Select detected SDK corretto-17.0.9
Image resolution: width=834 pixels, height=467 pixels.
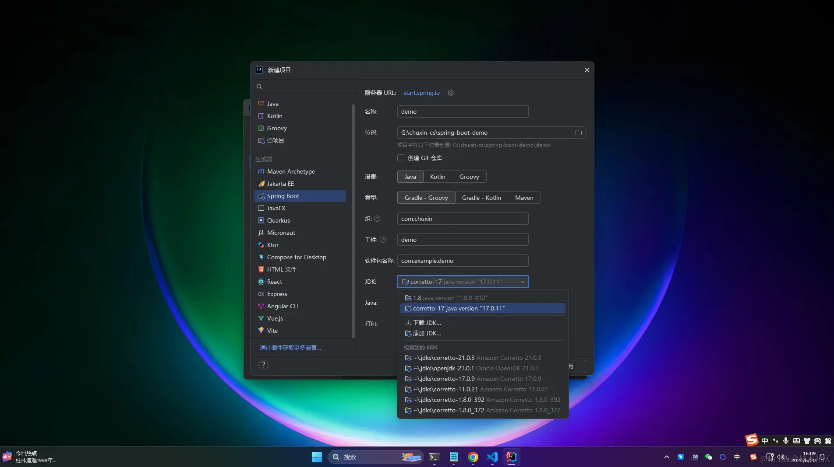coord(483,379)
